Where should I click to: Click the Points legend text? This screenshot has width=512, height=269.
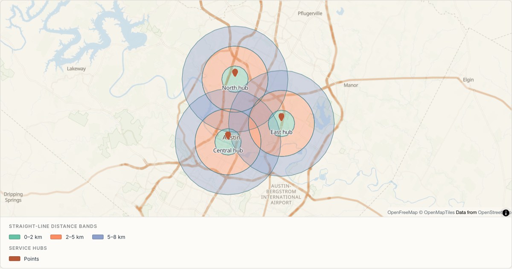32,259
